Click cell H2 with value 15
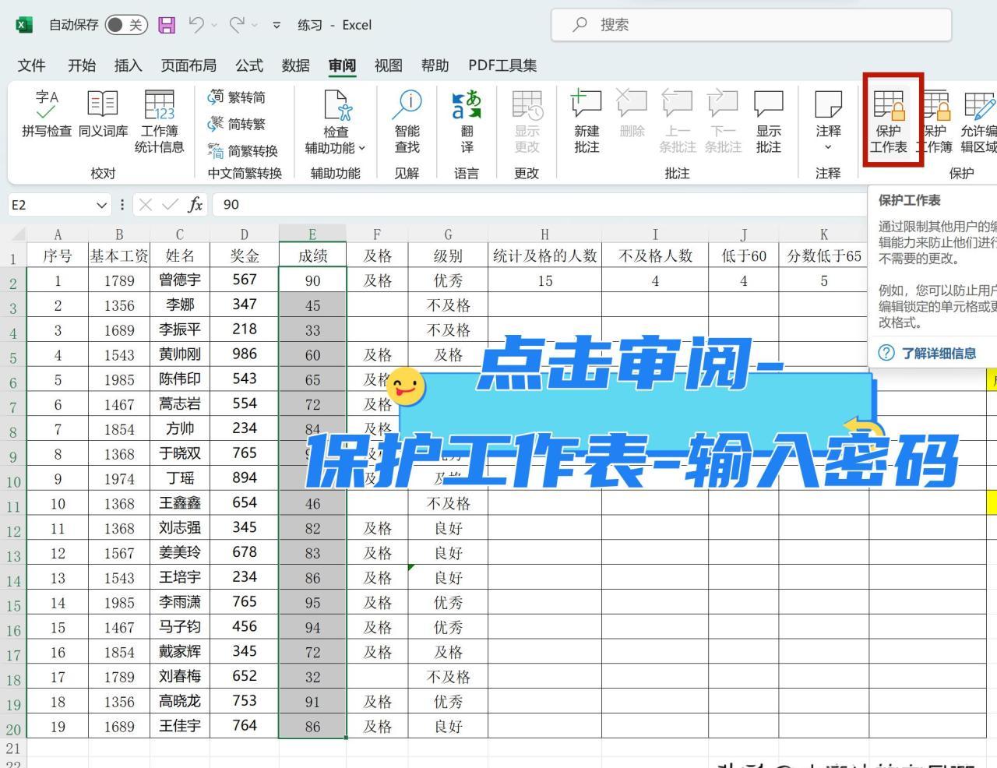This screenshot has width=997, height=768. tap(544, 280)
